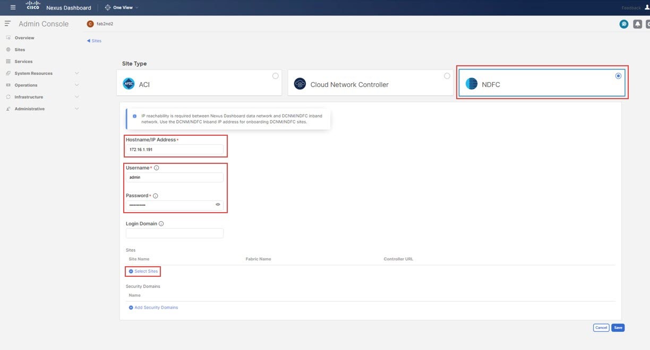Open the help chat icon in the top right
Image resolution: width=650 pixels, height=350 pixels.
click(x=624, y=24)
